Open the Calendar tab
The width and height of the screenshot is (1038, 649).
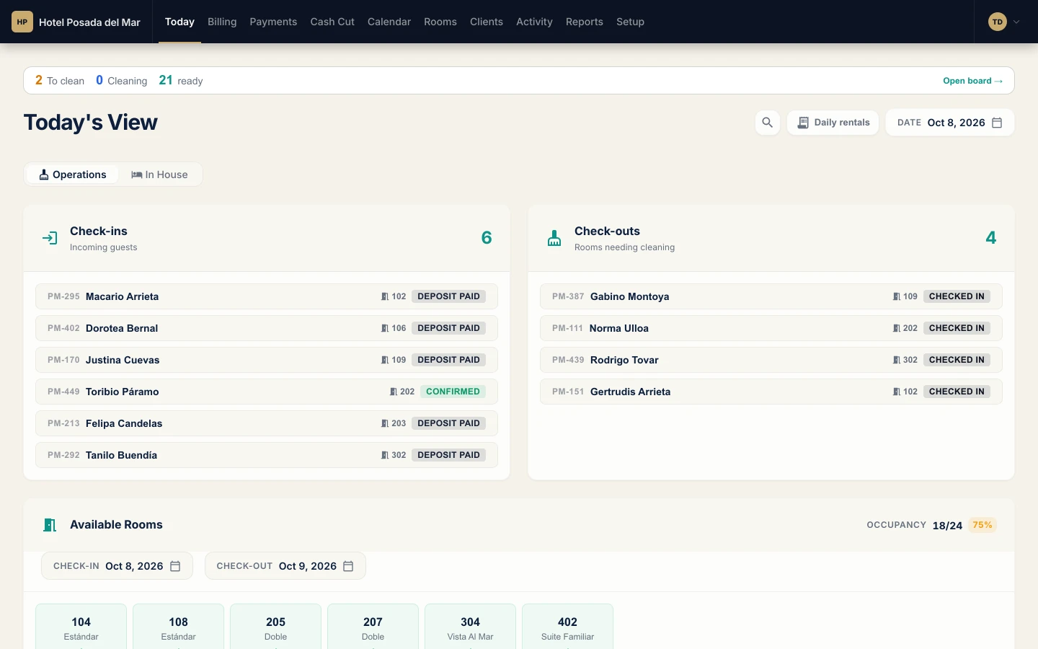click(x=389, y=22)
